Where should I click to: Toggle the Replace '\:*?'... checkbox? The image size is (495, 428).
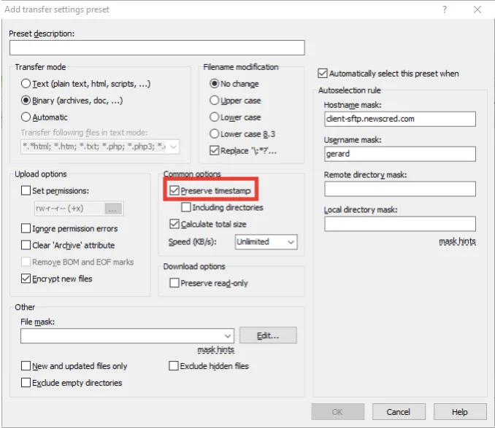point(214,150)
